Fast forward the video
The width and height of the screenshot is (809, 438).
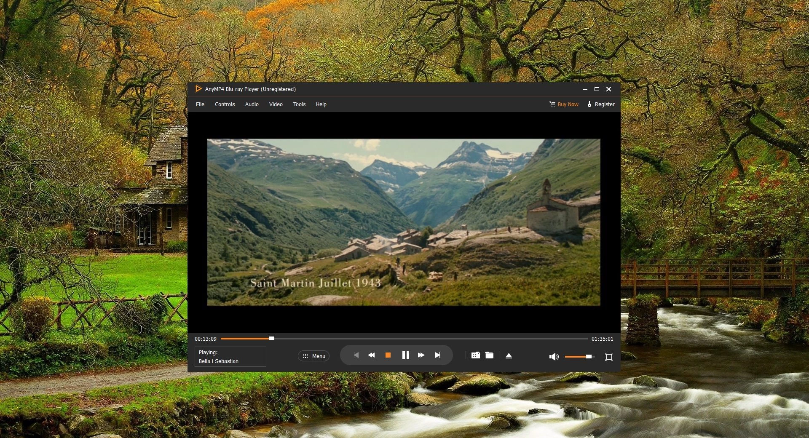[421, 355]
